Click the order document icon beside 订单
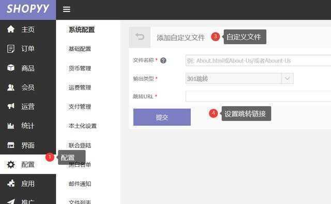The width and height of the screenshot is (331, 204). tap(11, 48)
